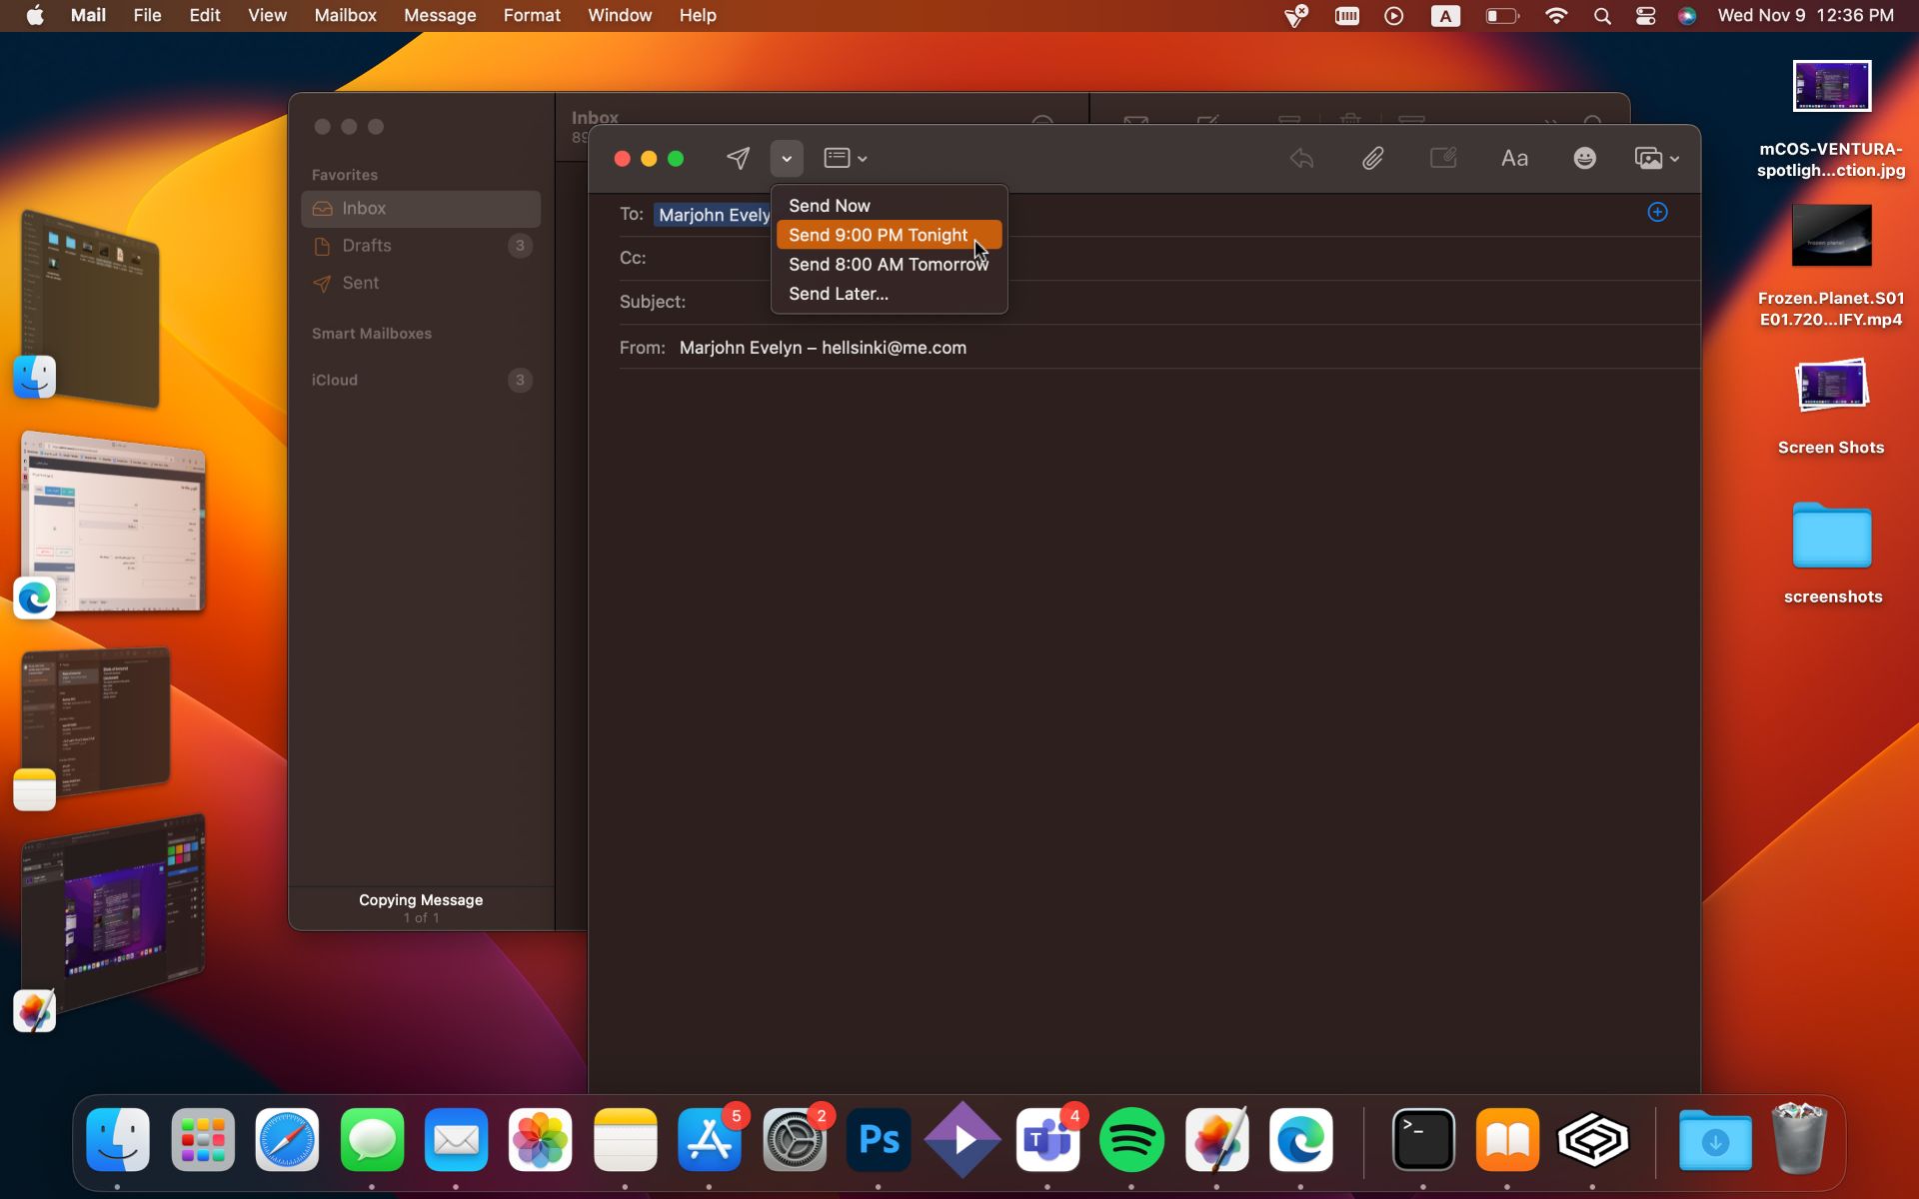Open the Sent mailbox in sidebar
The height and width of the screenshot is (1199, 1919).
pyautogui.click(x=360, y=283)
